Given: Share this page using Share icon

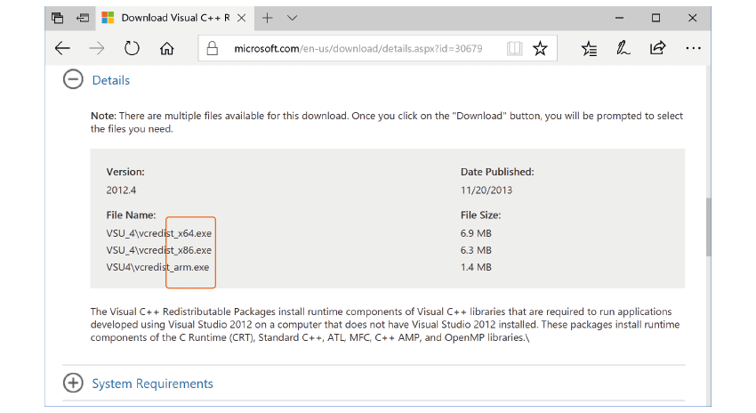Looking at the screenshot, I should pyautogui.click(x=658, y=48).
